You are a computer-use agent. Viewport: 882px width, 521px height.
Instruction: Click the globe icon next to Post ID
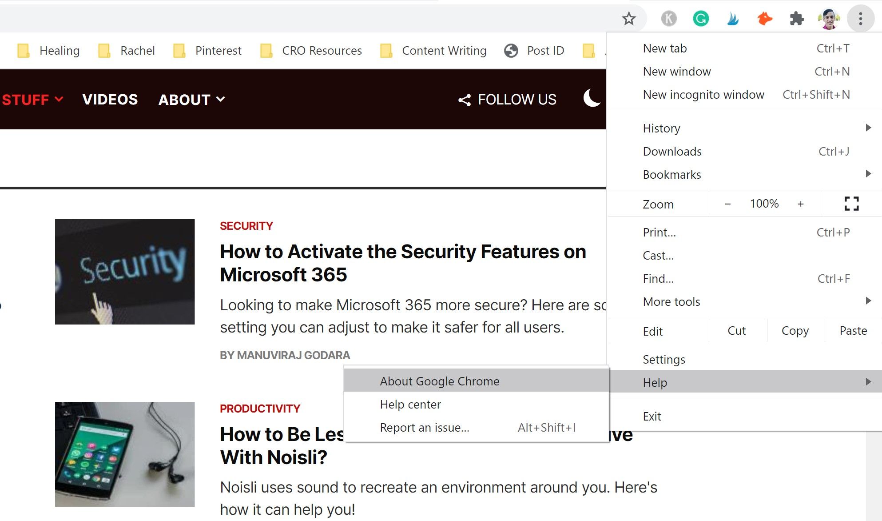coord(511,51)
